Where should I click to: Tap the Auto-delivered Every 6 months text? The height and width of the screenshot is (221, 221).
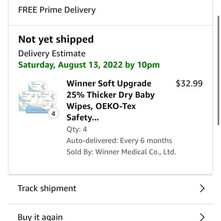pos(119,141)
